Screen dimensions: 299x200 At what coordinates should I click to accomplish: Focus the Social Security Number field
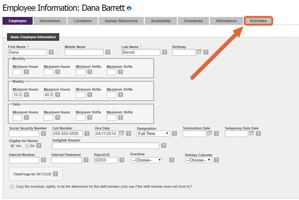(24, 133)
